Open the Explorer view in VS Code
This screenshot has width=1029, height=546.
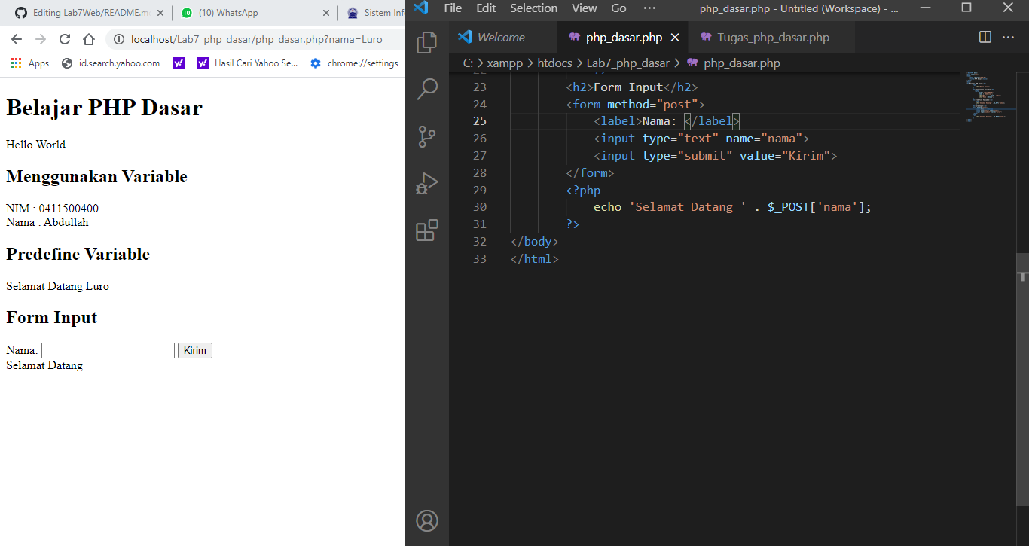coord(427,43)
